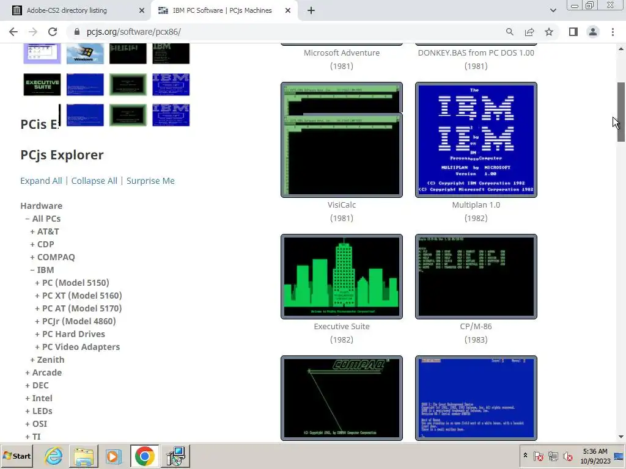
Task: Open Chrome's three-dot menu
Action: [613, 32]
